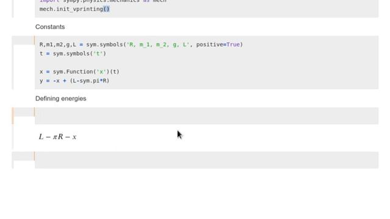Click the prompt area left of the Constants code cell

click(24, 40)
